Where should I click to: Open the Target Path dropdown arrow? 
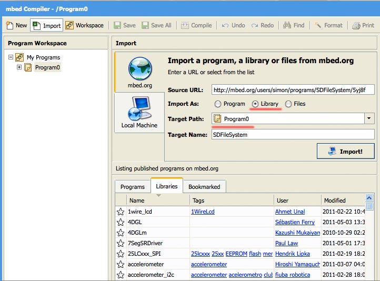(369, 119)
